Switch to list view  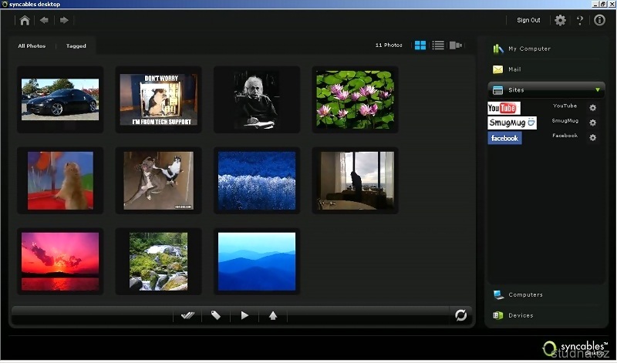point(438,45)
